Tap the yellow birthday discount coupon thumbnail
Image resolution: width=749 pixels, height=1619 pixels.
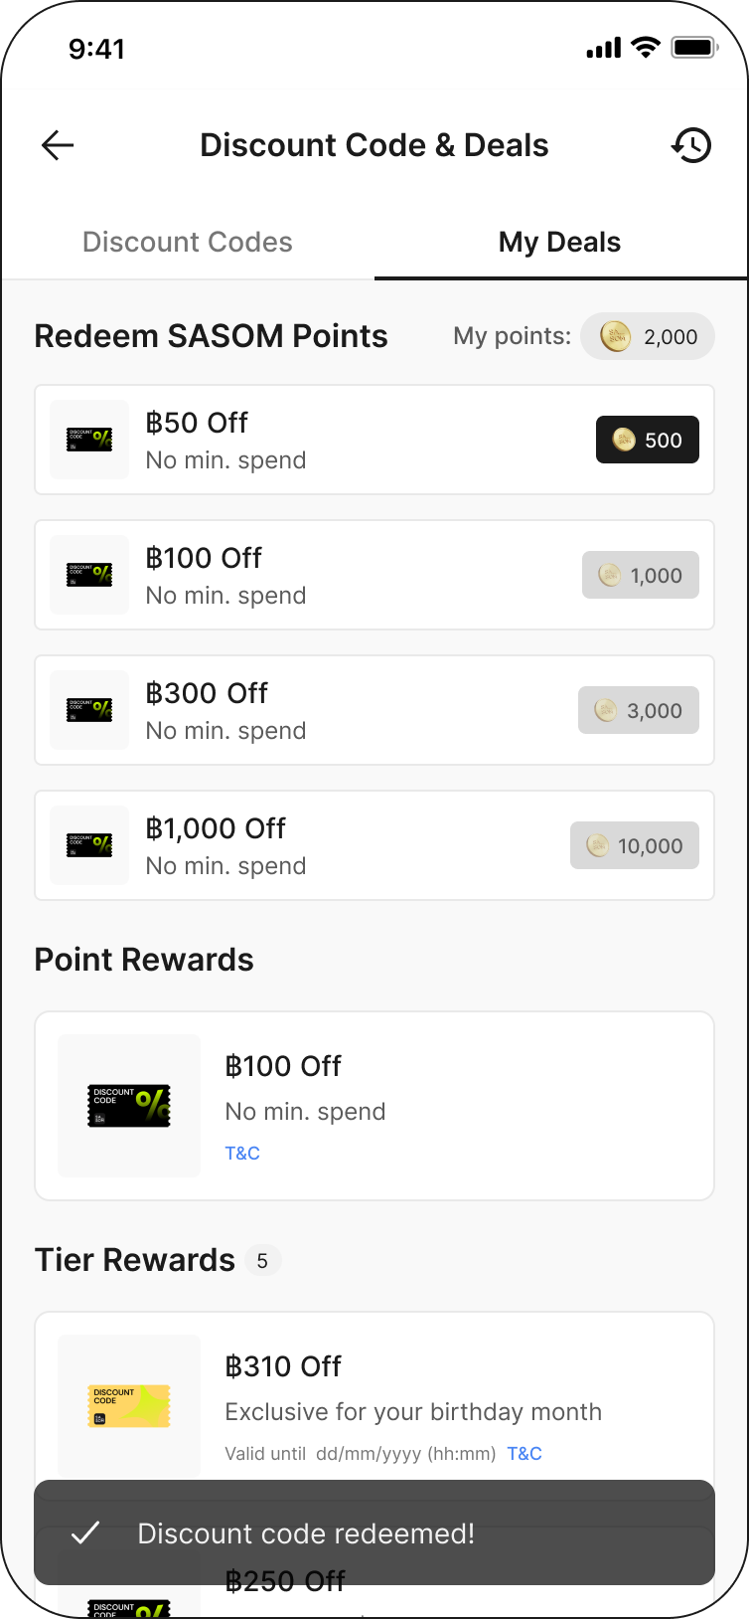129,1406
